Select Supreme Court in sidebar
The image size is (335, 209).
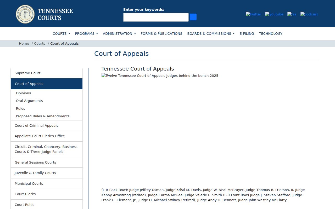coord(47,73)
